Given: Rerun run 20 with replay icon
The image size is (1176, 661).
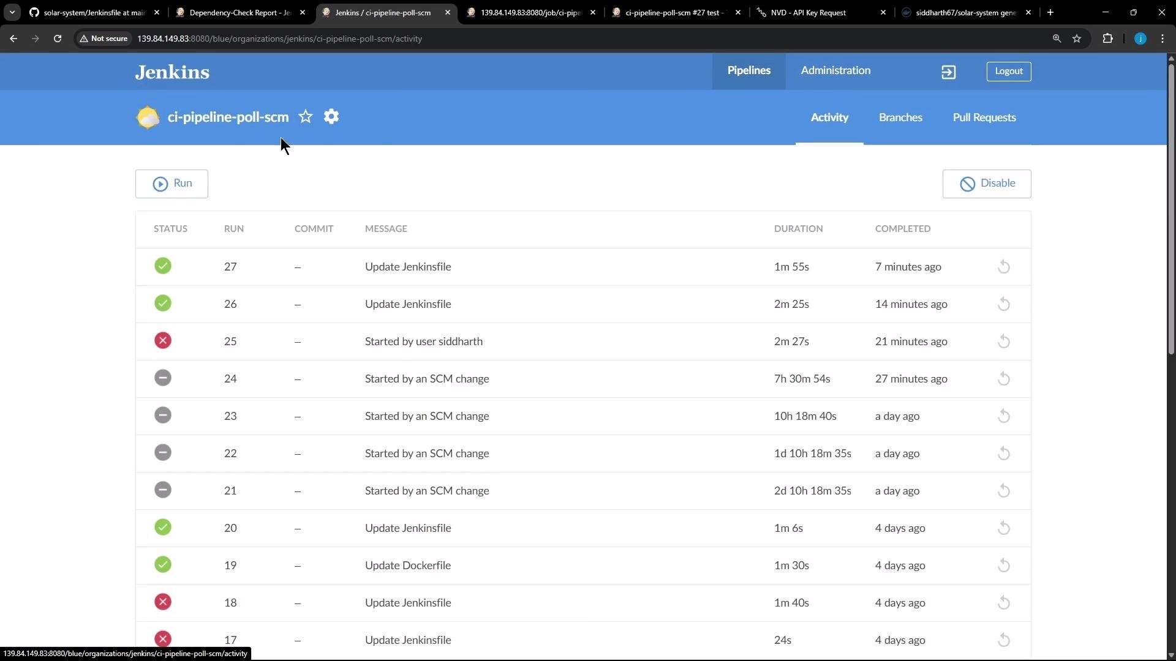Looking at the screenshot, I should pyautogui.click(x=1004, y=528).
